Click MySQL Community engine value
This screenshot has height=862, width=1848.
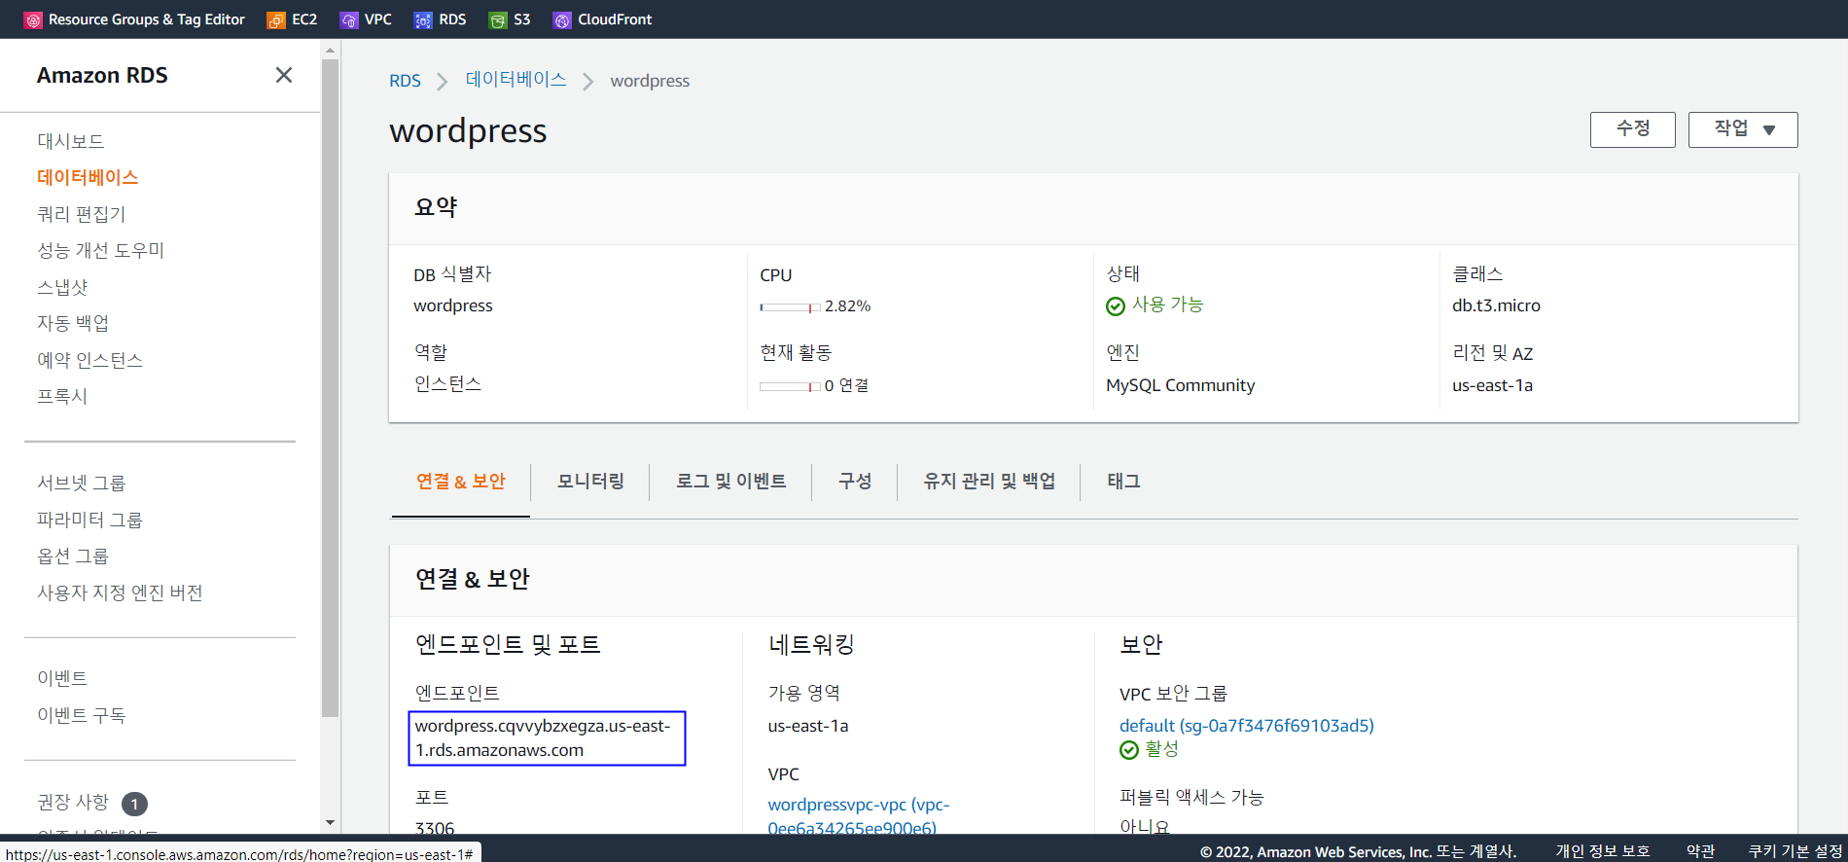tap(1180, 385)
